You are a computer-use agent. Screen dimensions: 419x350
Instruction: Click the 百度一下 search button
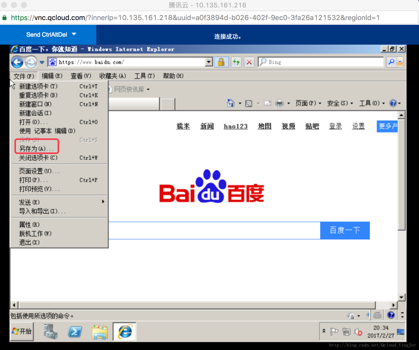click(345, 230)
